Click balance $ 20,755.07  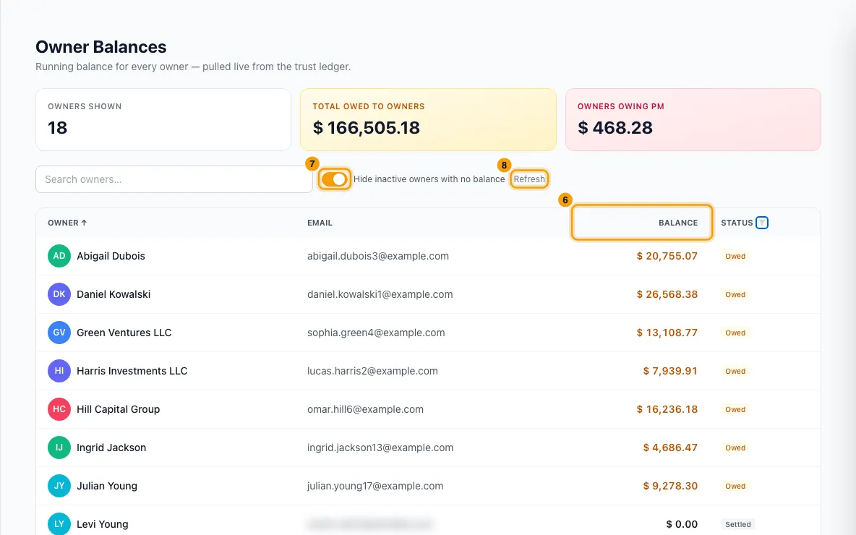667,256
